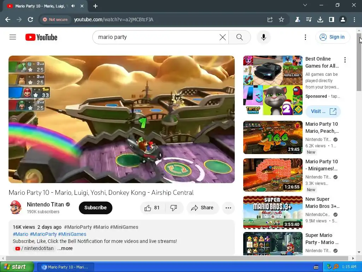Click the Not secure site info chip

(x=55, y=19)
